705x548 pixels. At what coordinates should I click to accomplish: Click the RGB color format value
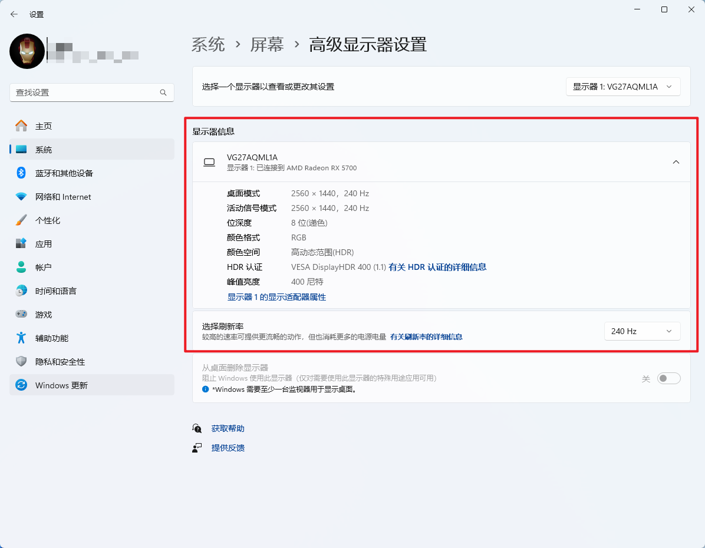click(298, 238)
